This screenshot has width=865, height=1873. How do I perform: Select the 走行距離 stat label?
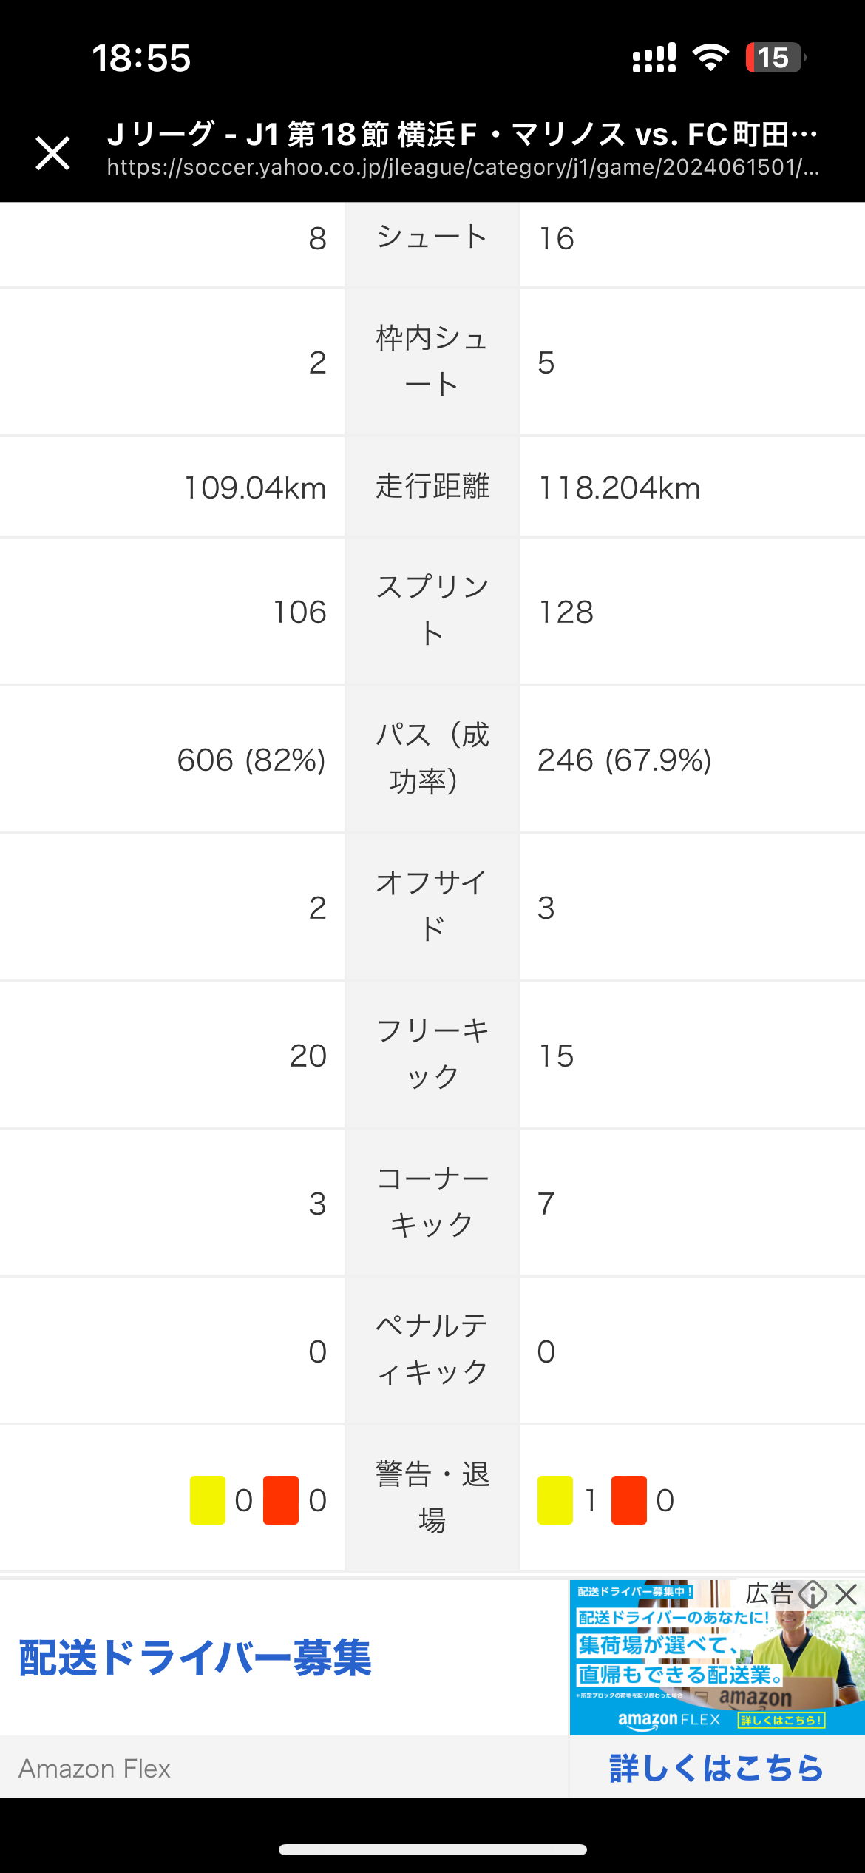pyautogui.click(x=432, y=487)
